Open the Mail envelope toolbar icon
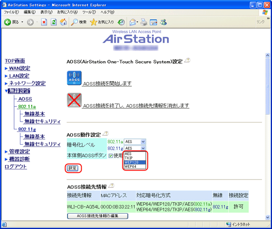The height and width of the screenshot is (229, 272). tap(133, 22)
